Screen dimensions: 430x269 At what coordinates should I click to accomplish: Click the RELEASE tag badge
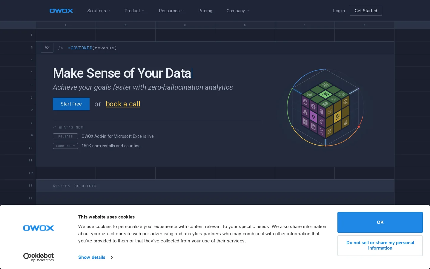point(65,136)
